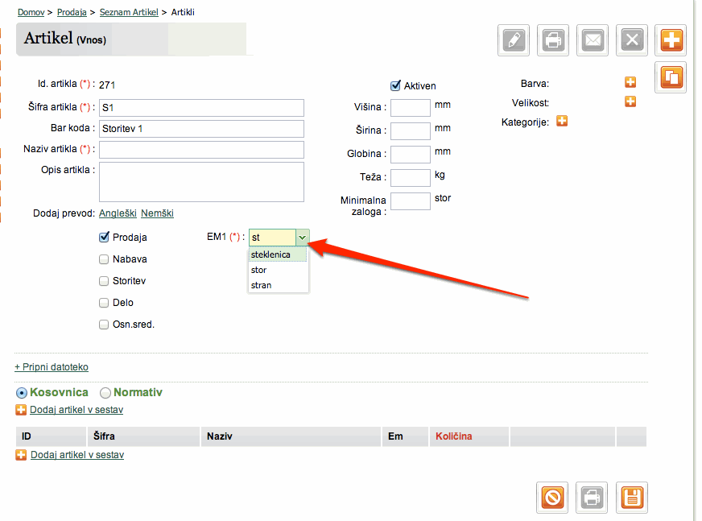This screenshot has height=521, width=702.
Task: Toggle the Aktiven checkbox
Action: click(x=395, y=85)
